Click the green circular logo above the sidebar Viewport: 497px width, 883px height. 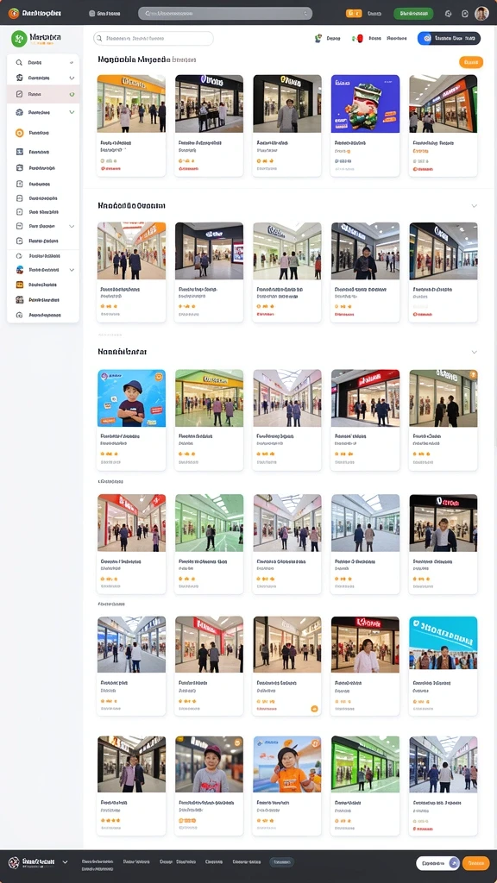(x=19, y=39)
